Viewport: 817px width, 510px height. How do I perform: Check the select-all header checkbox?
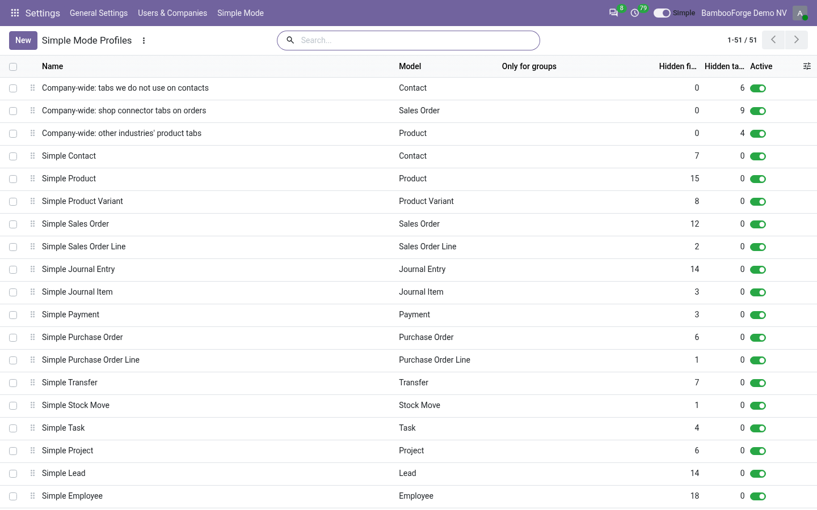pos(13,67)
